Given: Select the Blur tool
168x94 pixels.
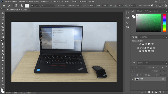Looking at the screenshot, I should pos(3,57).
